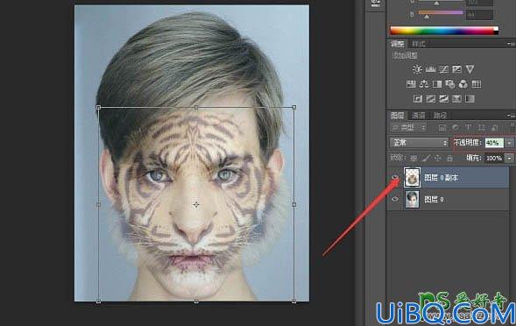Select the 图层 0 layer thumbnail
The image size is (516, 326).
[412, 199]
